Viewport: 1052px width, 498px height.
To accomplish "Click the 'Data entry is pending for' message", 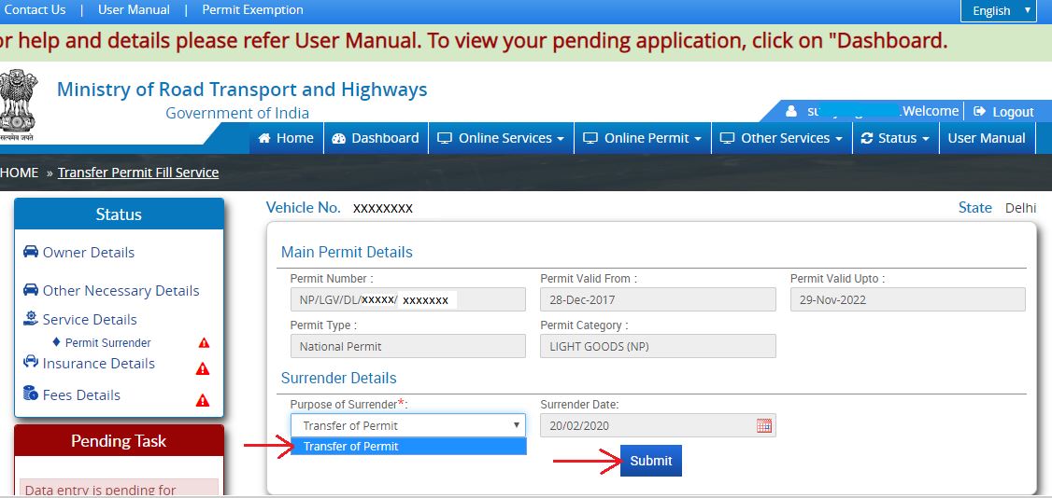I will [x=101, y=490].
